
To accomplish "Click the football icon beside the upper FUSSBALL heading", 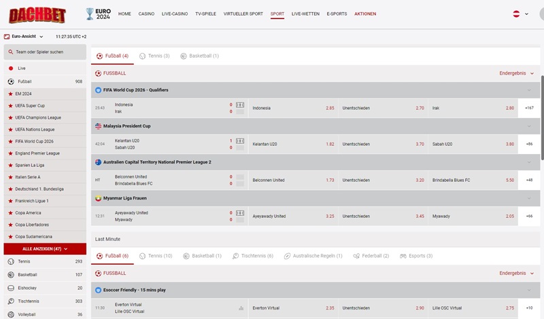I will coord(98,73).
